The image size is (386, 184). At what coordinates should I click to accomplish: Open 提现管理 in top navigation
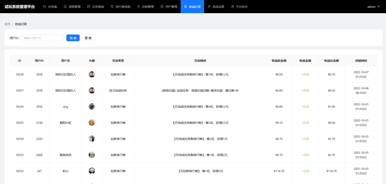[72, 7]
